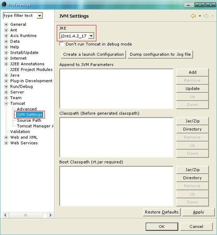Collapse the Tomcat tree node

6,103
